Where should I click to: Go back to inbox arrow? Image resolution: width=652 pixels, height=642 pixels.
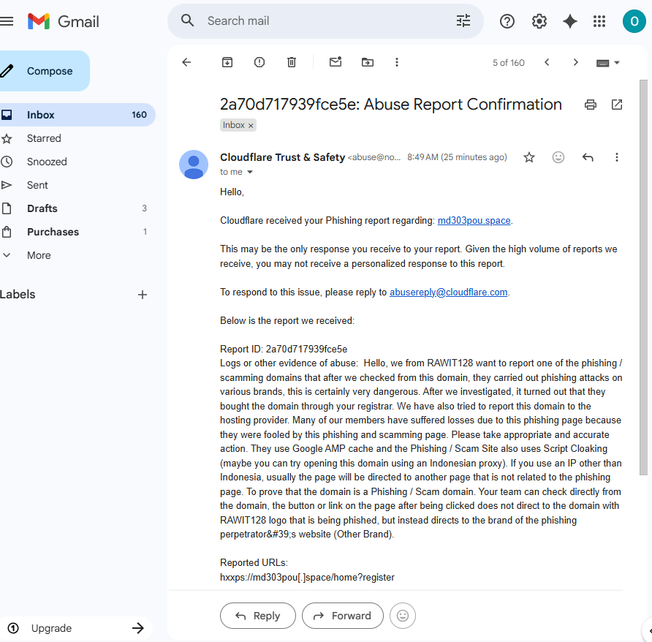[x=186, y=62]
